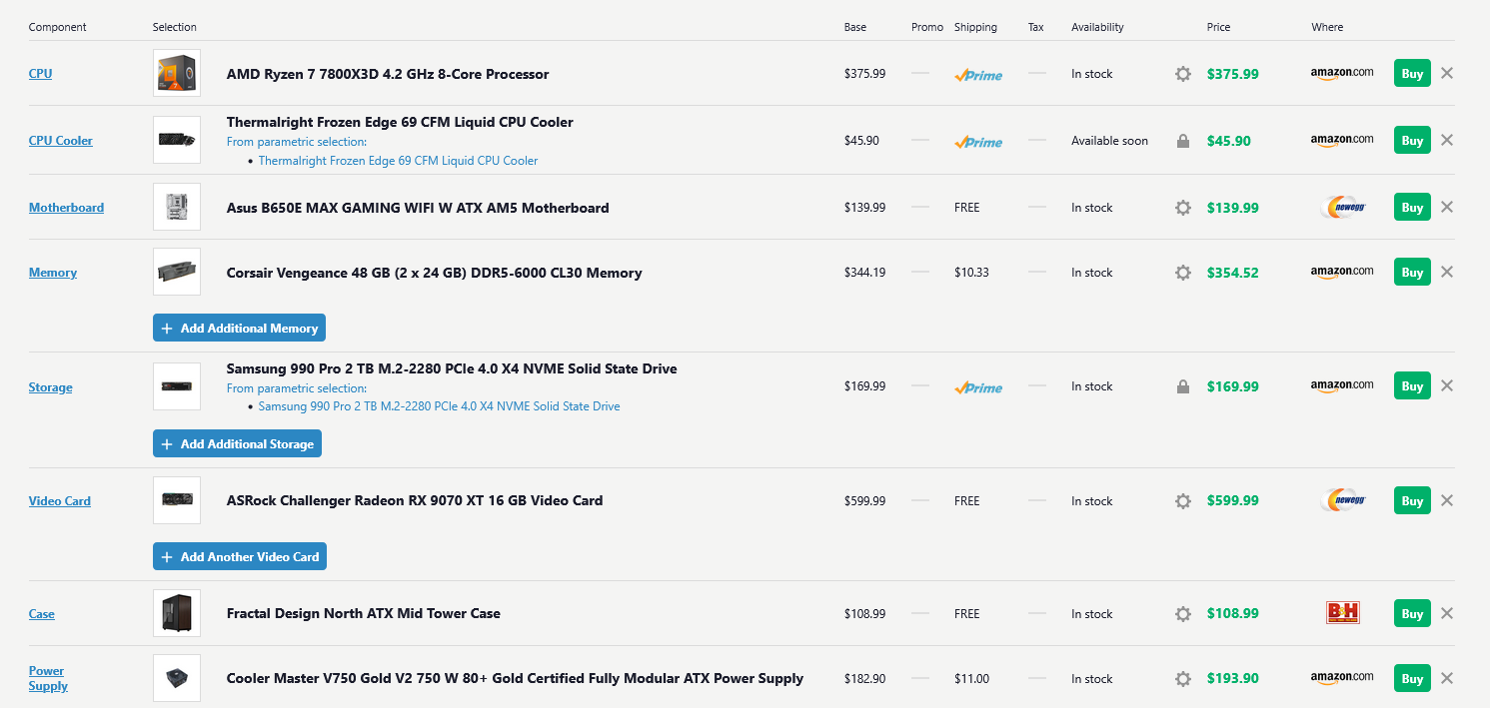Open ASRock RX 9070 XT thumbnail
The height and width of the screenshot is (708, 1490).
177,500
